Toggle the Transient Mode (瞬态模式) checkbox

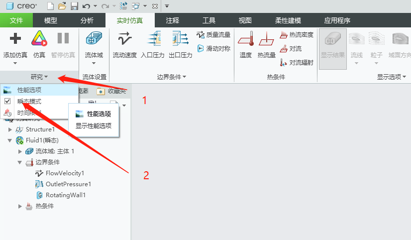(x=7, y=101)
